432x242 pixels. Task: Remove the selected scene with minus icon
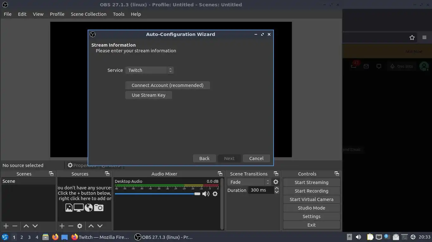tap(15, 226)
